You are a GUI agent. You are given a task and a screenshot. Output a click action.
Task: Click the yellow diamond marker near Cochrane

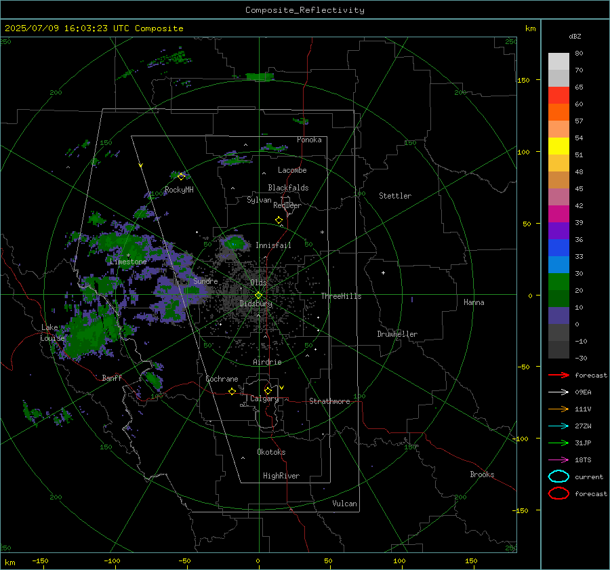click(x=232, y=391)
